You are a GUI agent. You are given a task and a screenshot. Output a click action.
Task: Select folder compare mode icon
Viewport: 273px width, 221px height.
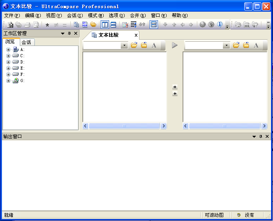[93, 25]
